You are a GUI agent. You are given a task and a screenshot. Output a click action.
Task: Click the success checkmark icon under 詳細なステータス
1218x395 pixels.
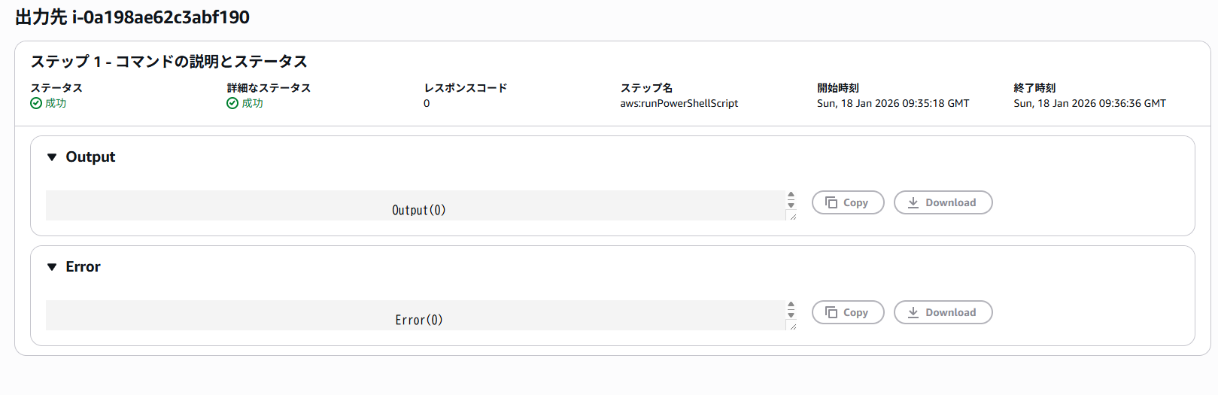click(232, 104)
